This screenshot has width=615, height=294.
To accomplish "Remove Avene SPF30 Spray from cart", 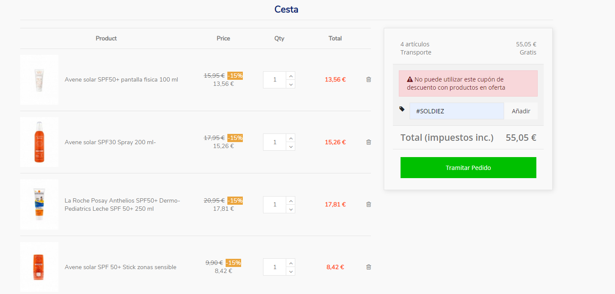I will click(x=368, y=142).
